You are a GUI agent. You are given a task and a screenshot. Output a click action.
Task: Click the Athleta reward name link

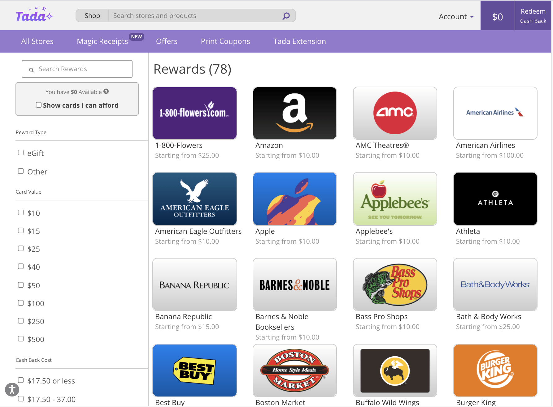[x=468, y=231]
